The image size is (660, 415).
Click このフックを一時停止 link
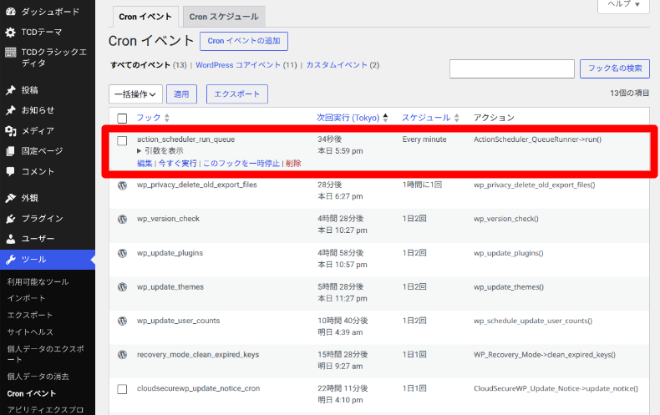(x=241, y=164)
